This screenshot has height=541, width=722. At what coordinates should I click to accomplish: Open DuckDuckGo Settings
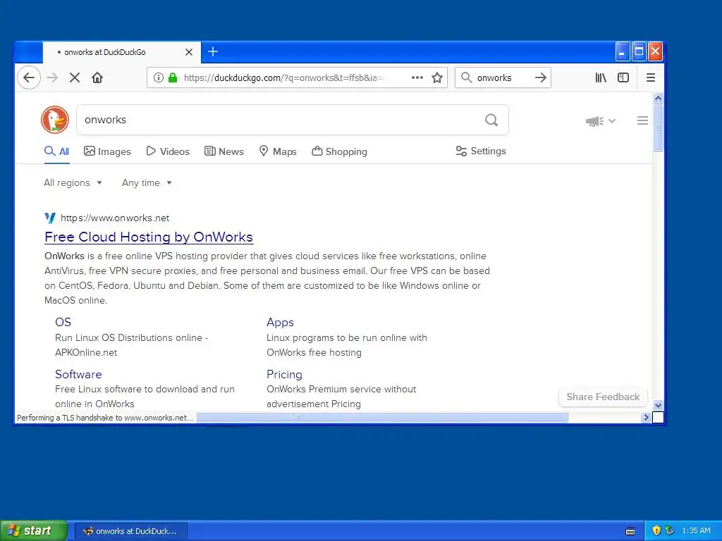[x=481, y=151]
